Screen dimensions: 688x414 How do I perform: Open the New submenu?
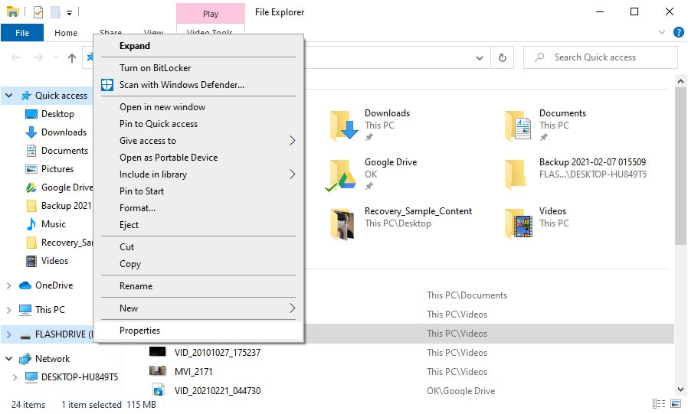tap(198, 308)
